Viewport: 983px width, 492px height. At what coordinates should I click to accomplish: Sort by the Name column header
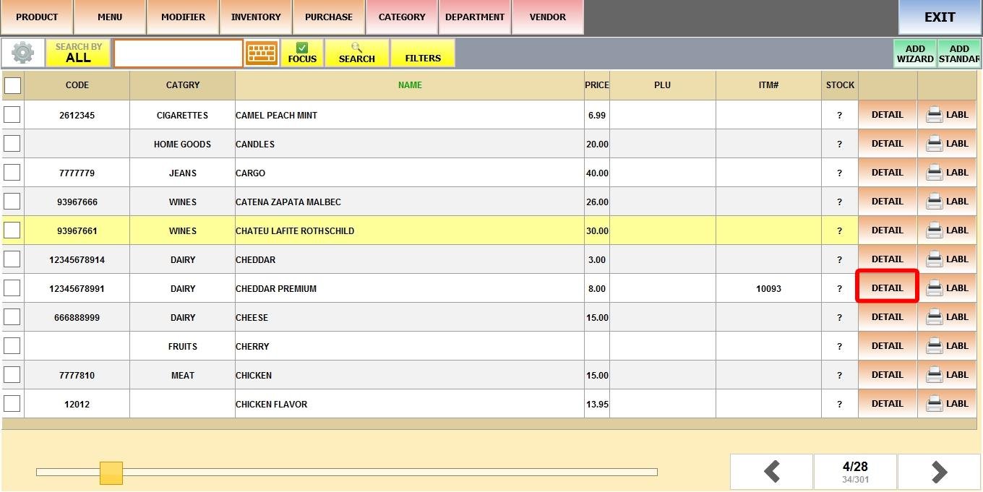410,85
